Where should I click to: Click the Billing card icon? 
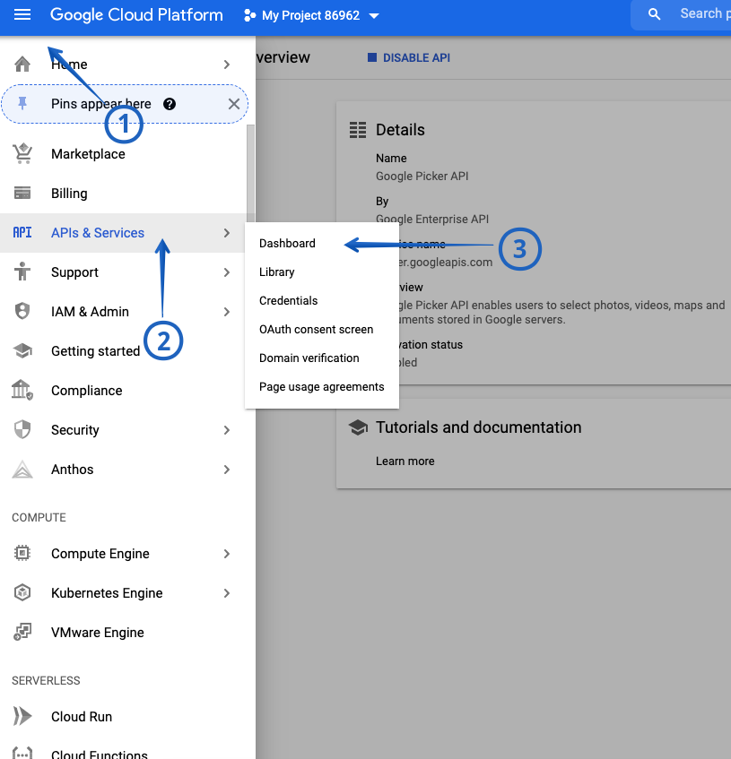(22, 193)
